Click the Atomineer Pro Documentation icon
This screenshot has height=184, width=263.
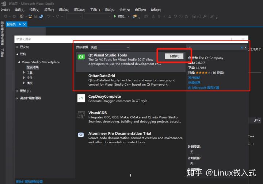point(81,135)
